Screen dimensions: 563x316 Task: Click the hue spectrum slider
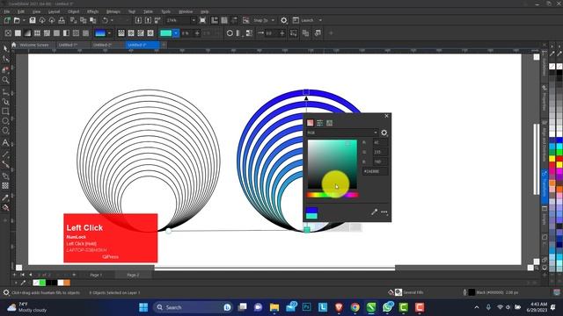[333, 195]
